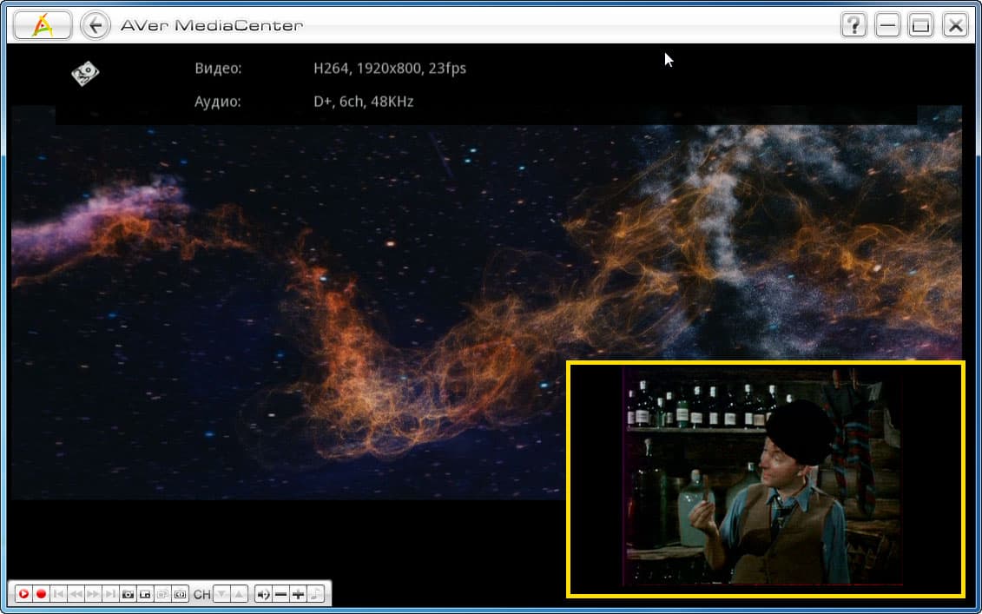Click the 'D+, 6ch, 48KHz' audio info
982x614 pixels.
pos(363,102)
